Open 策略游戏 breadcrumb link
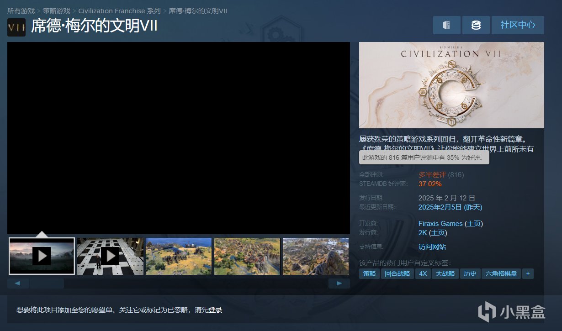The width and height of the screenshot is (562, 331). click(x=57, y=11)
